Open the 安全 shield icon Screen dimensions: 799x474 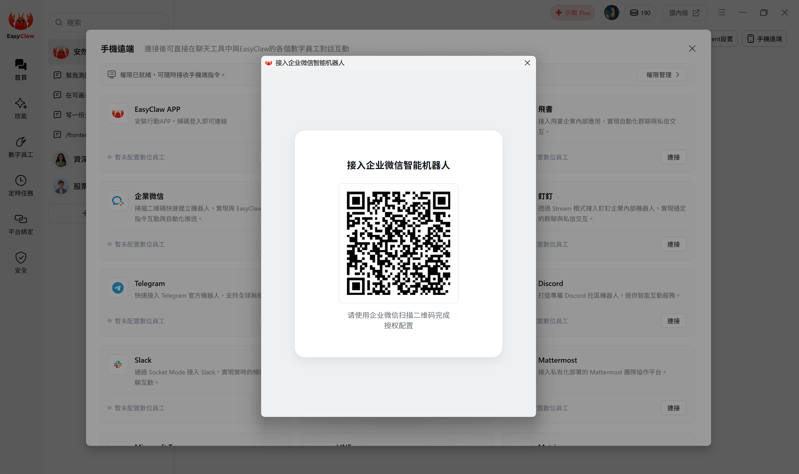coord(21,258)
